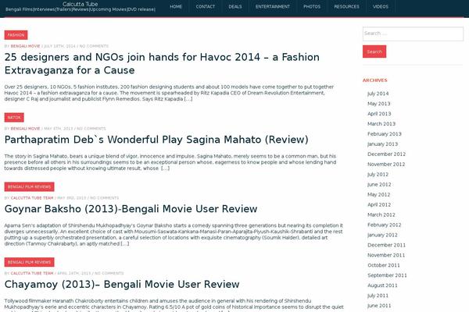Read more of Goynar Baksho excerpt via […]
The image size is (469, 312).
(125, 244)
